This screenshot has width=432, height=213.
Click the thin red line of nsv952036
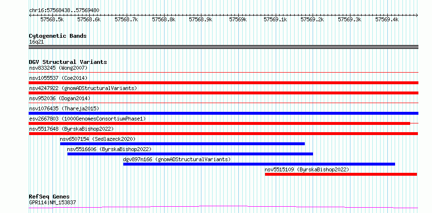coord(223,103)
